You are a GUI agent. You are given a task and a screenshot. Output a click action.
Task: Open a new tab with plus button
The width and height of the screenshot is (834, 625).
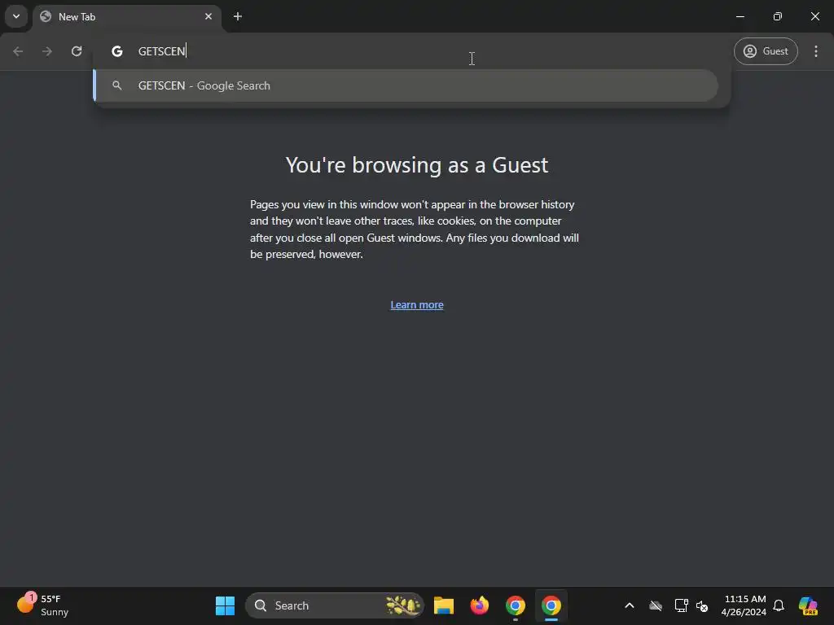point(238,16)
